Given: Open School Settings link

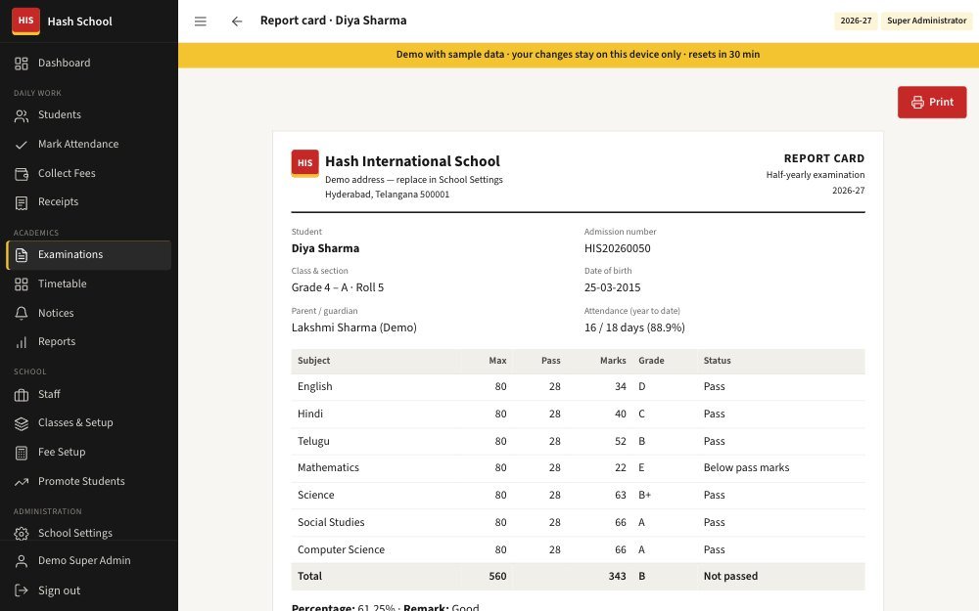Looking at the screenshot, I should pos(89,533).
